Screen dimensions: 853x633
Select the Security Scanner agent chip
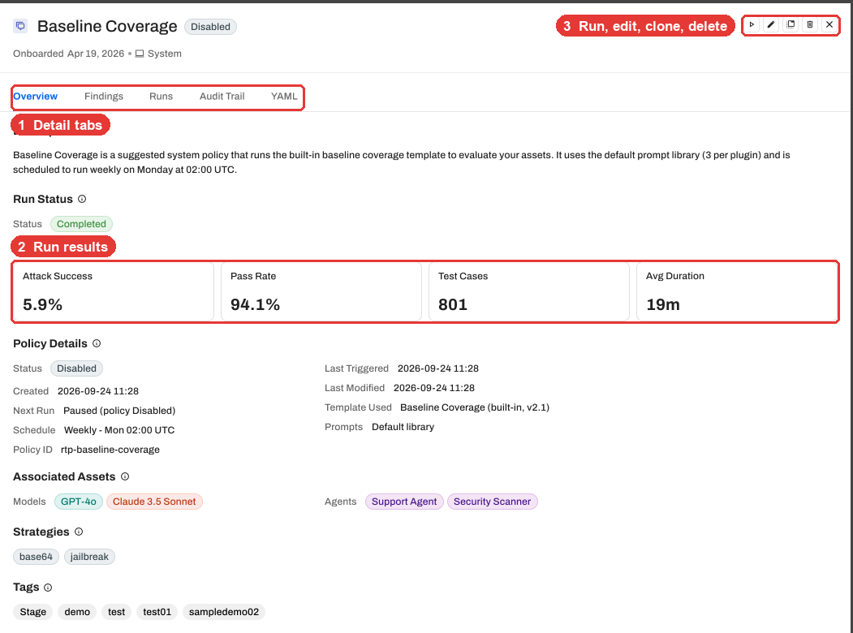pos(493,502)
